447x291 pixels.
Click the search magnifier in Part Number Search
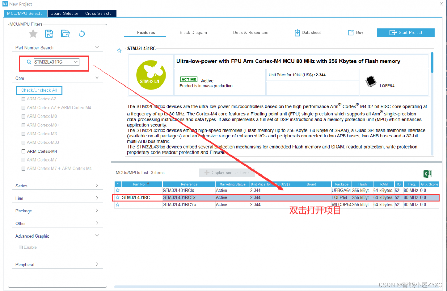point(29,62)
